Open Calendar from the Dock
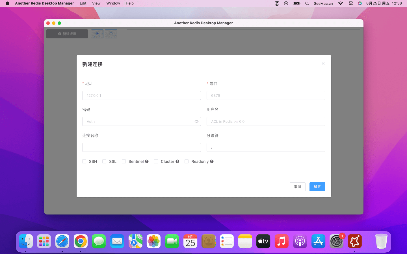 [190, 241]
